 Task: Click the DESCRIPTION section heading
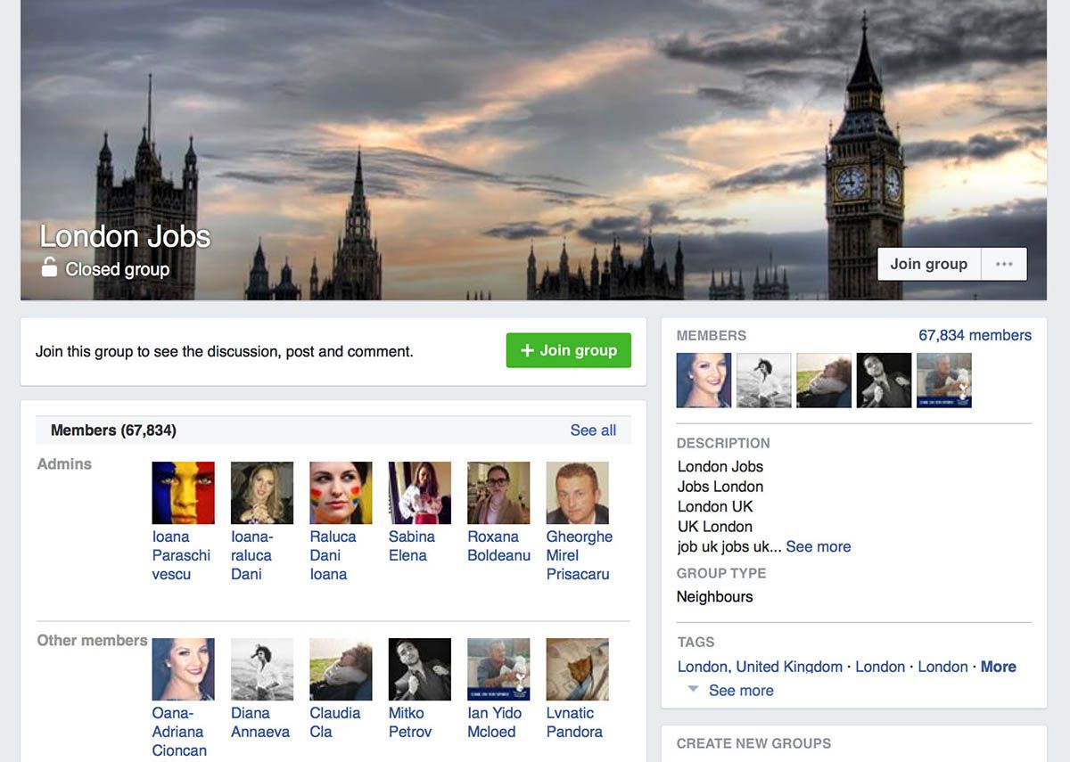pos(723,443)
